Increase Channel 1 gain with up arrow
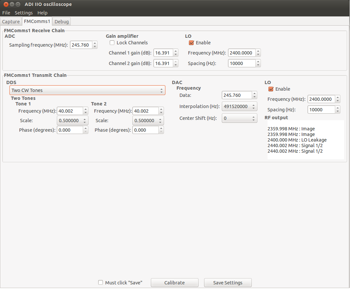 pos(176,51)
